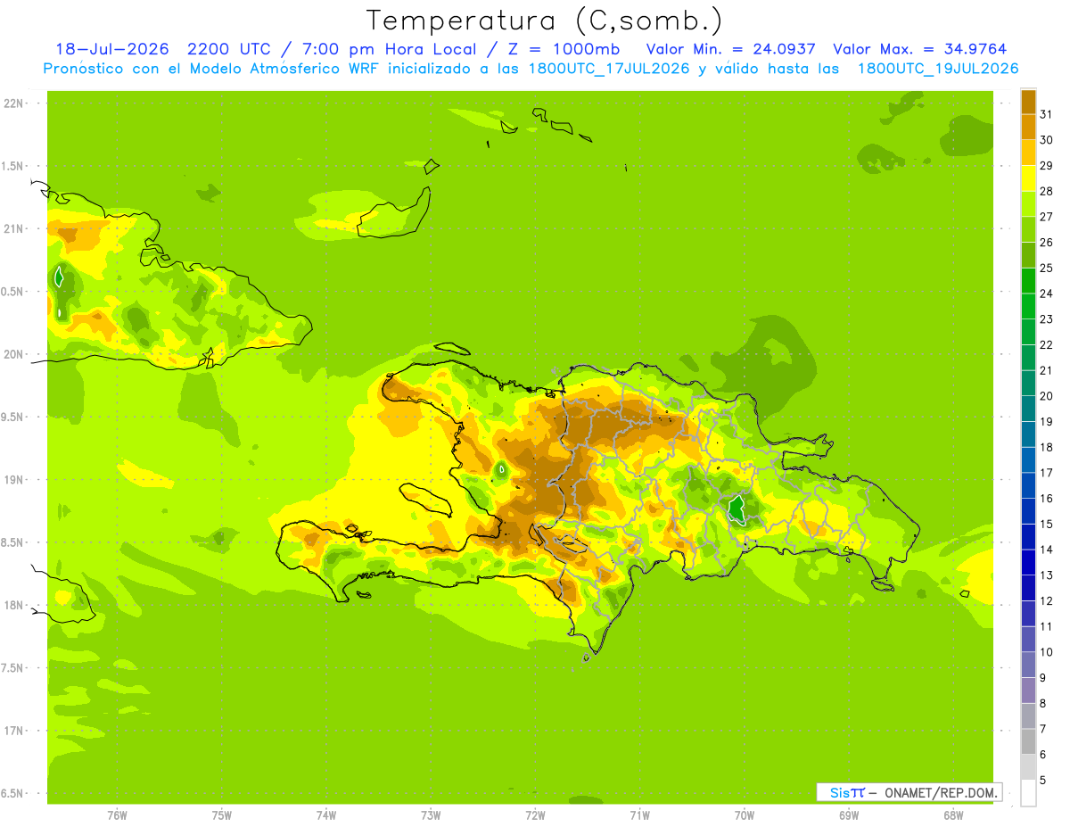The height and width of the screenshot is (827, 1070).
Task: Click the '76W' longitude axis label
Action: [x=117, y=815]
